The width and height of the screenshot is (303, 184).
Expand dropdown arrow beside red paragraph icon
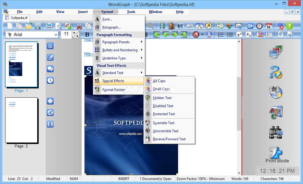coord(202,35)
